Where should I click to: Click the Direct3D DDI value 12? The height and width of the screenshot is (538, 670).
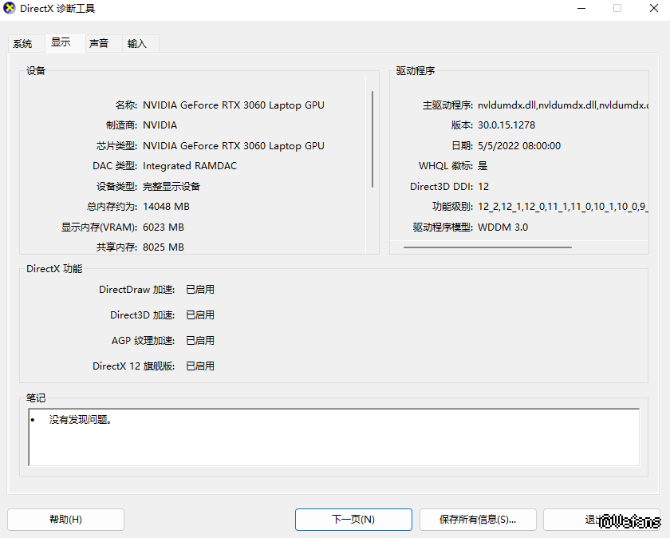pos(483,187)
